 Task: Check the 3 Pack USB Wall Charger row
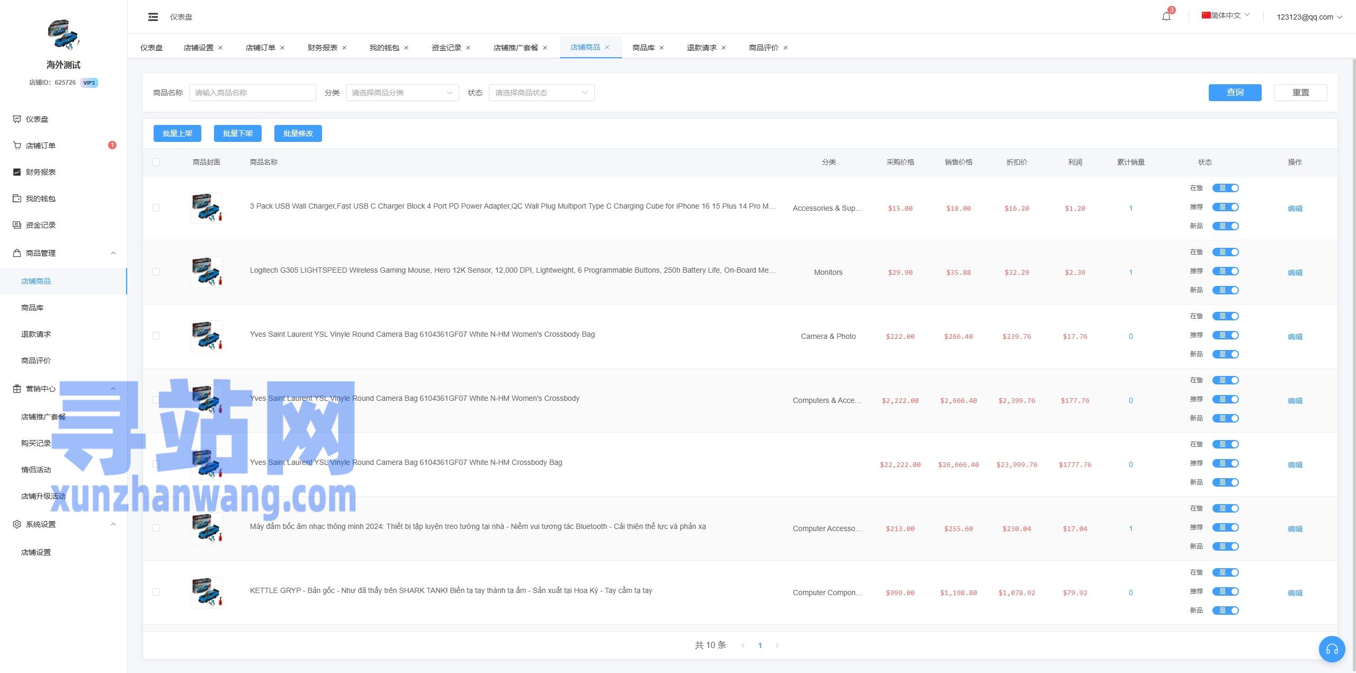(156, 208)
